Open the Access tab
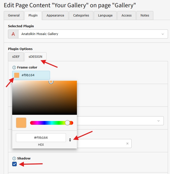 [126, 15]
